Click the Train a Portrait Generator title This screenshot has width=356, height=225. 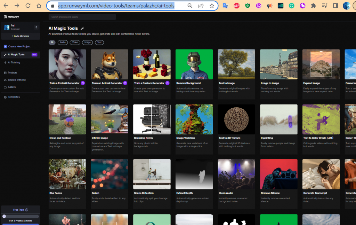64,83
